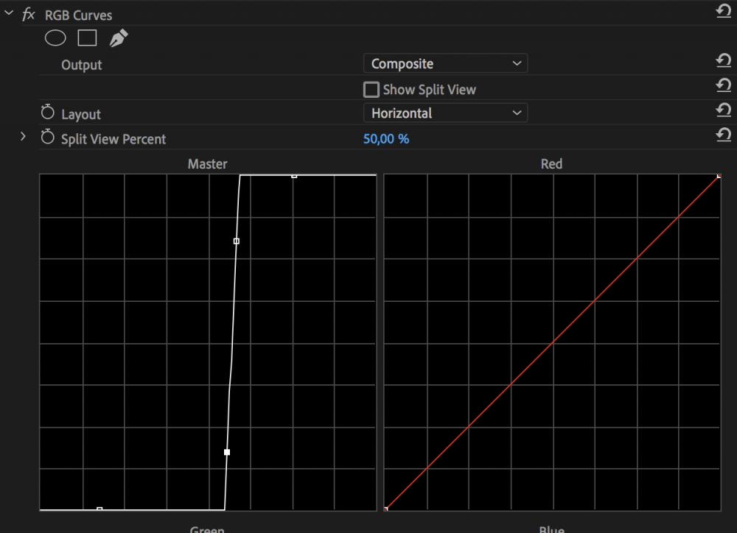Screen dimensions: 737x533
Task: Click the fx badge next to RGB Curves
Action: (29, 15)
